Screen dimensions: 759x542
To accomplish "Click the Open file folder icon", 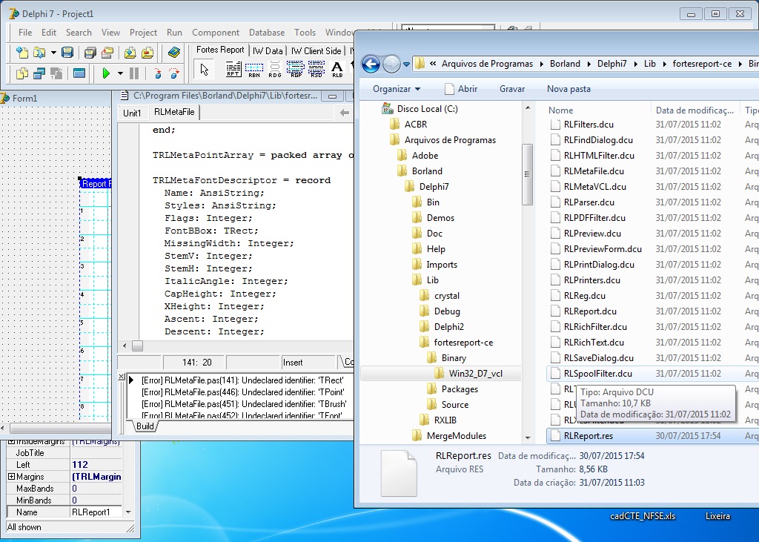I will click(x=39, y=53).
